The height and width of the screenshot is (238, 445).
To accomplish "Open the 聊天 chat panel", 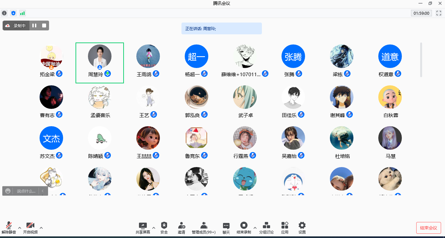I will tap(226, 228).
